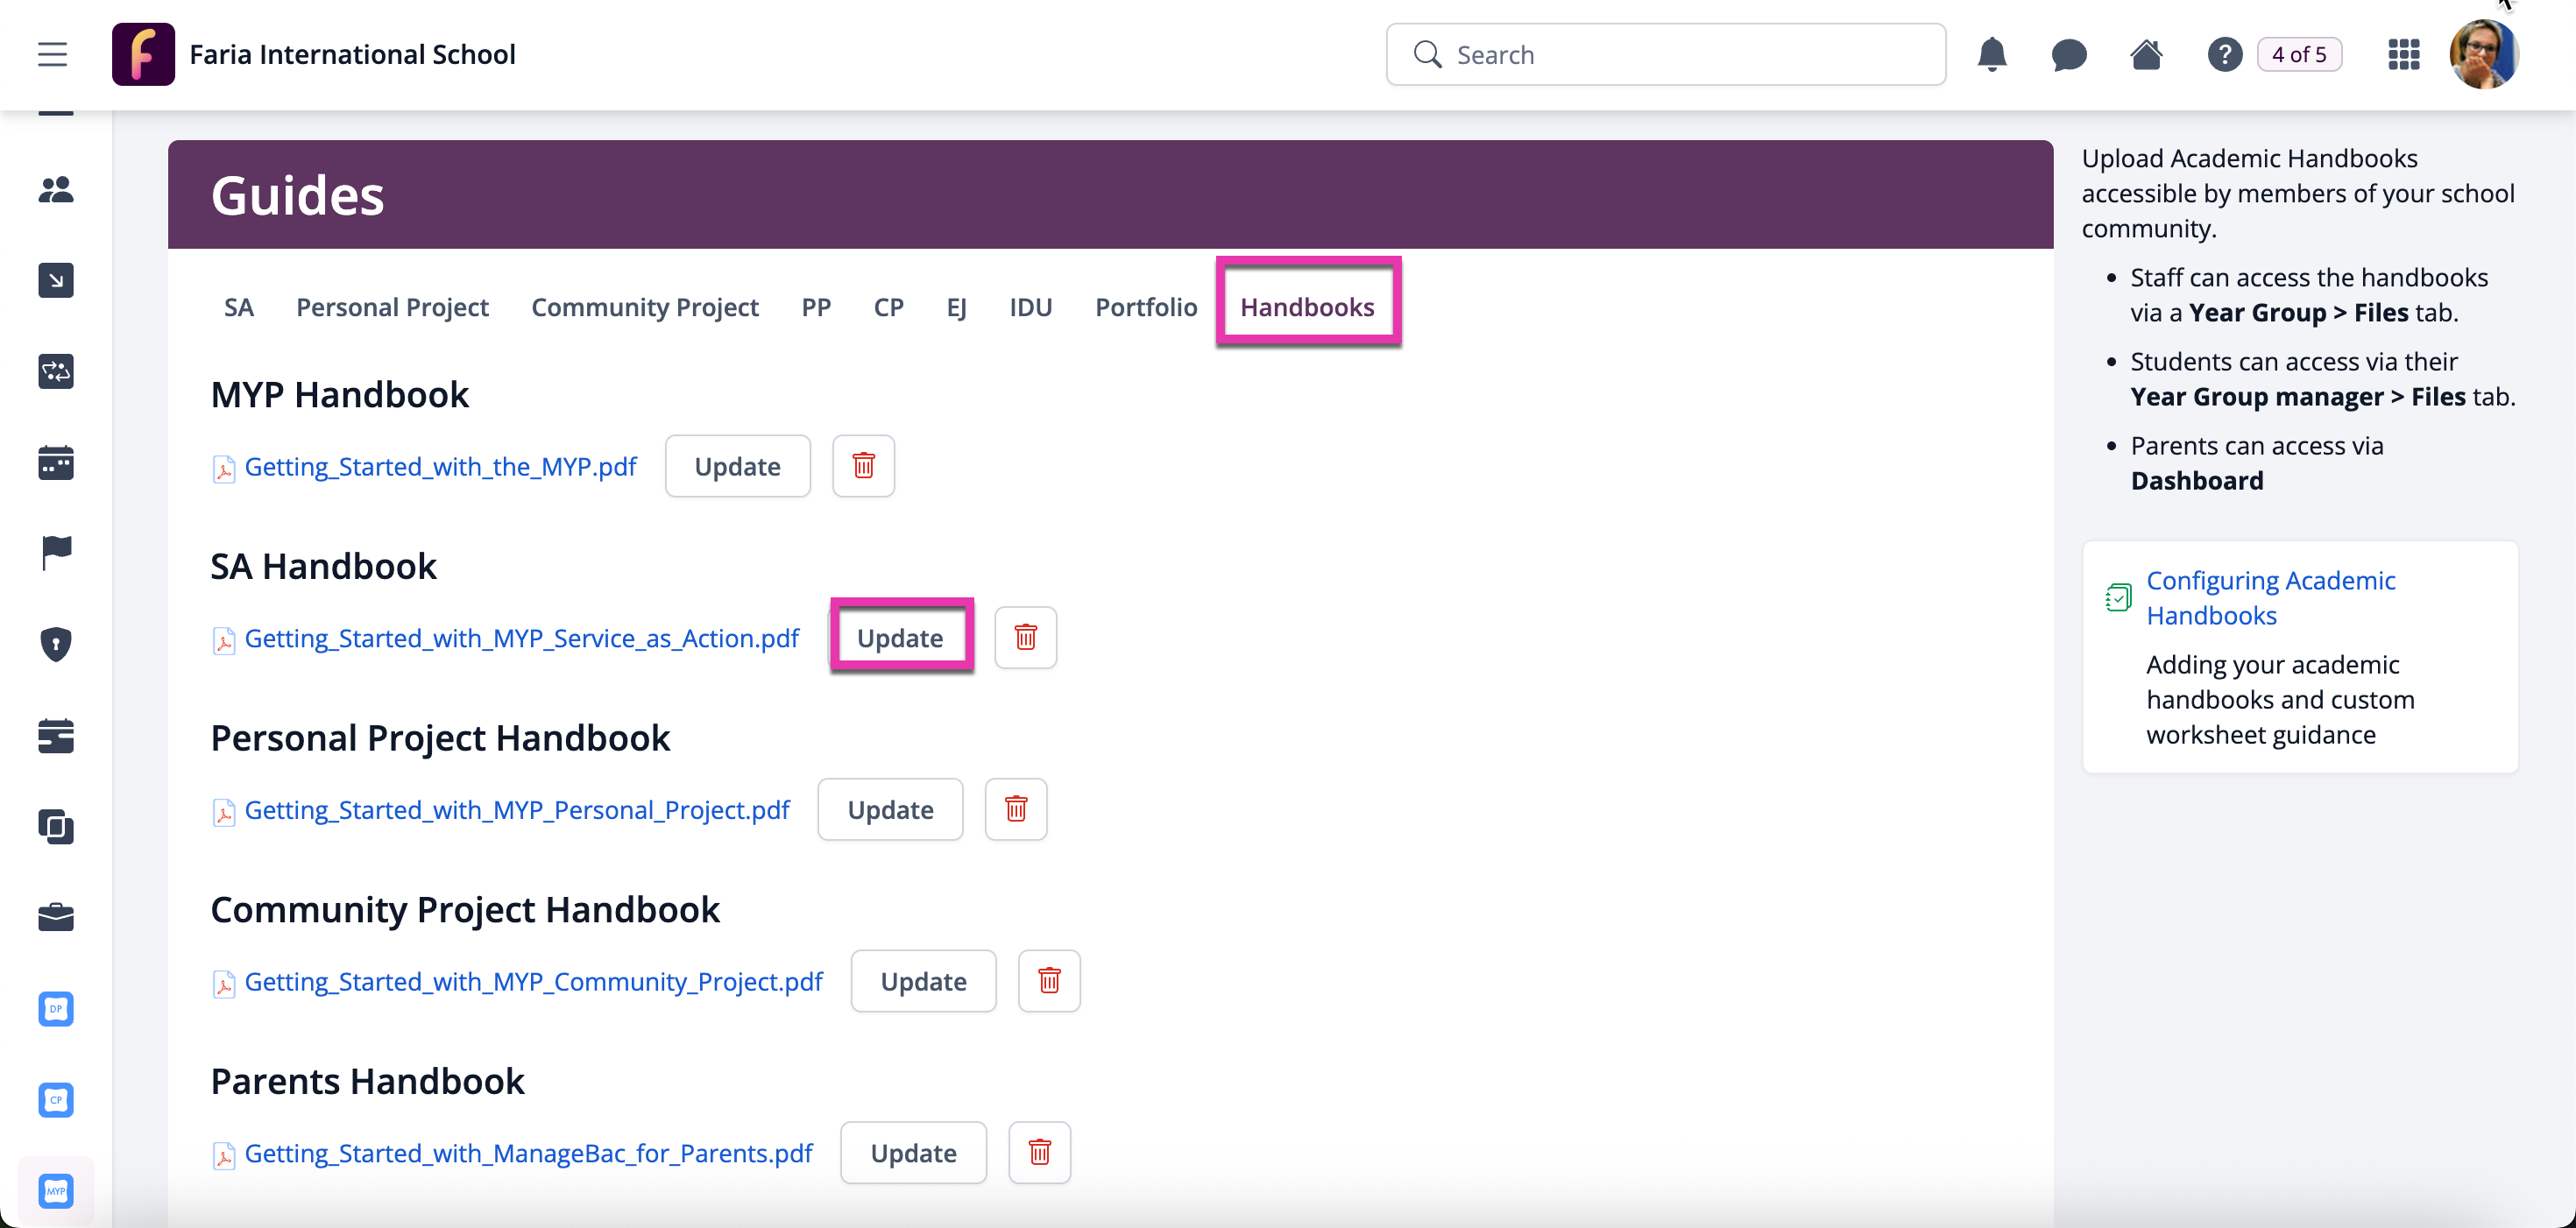The width and height of the screenshot is (2576, 1228).
Task: Click the SA Handbook heading
Action: (323, 566)
